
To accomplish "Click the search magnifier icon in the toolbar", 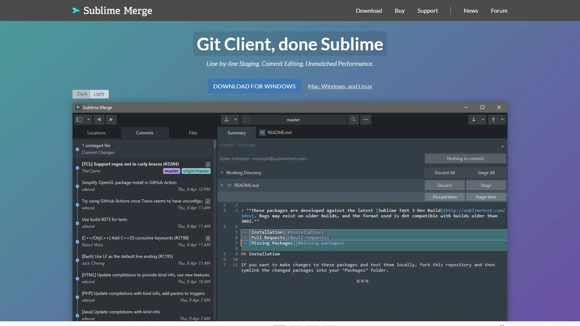I will (353, 120).
